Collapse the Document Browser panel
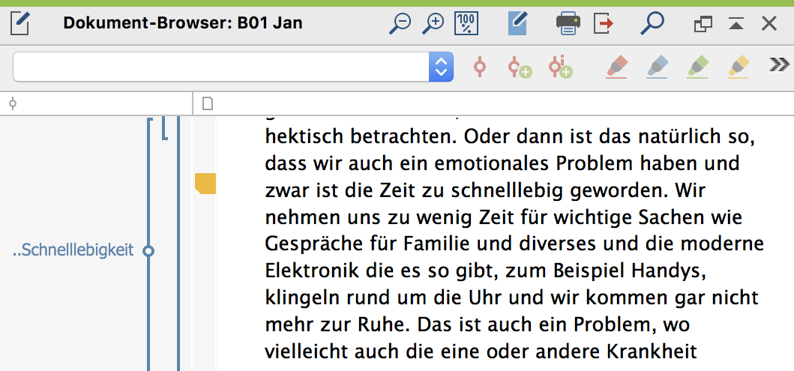 coord(736,23)
